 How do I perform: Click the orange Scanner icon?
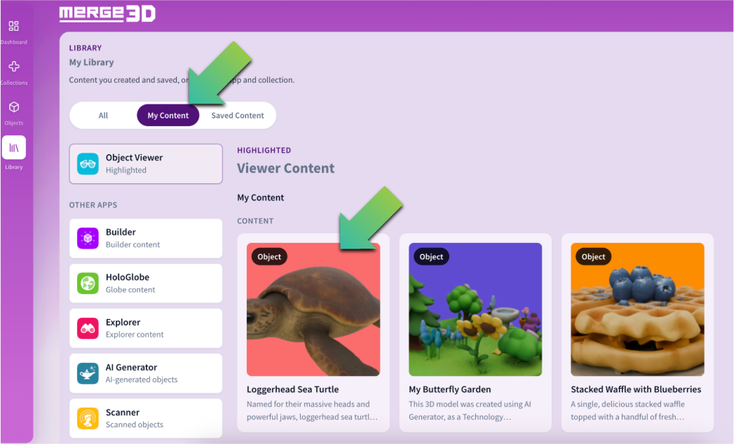click(x=88, y=418)
